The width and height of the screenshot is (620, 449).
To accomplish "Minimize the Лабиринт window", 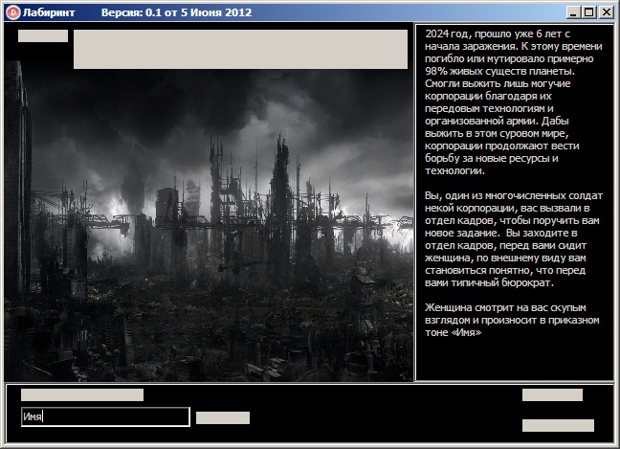I will pos(573,12).
